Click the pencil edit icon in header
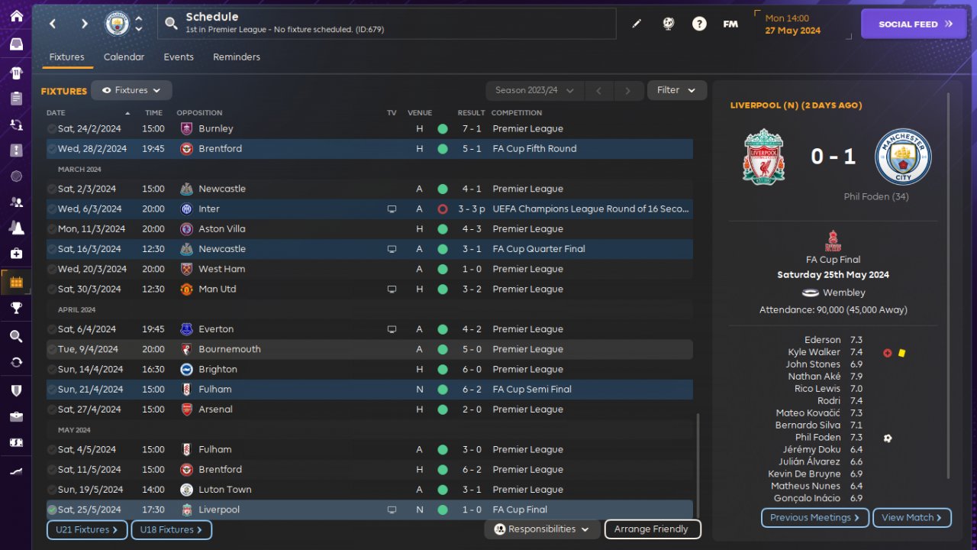 637,24
